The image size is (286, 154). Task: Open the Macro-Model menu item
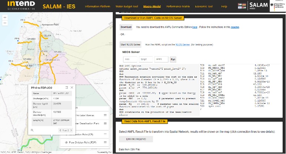tap(152, 6)
